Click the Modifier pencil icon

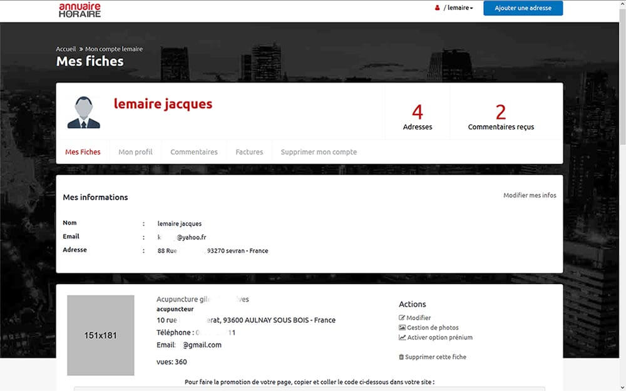coord(402,318)
